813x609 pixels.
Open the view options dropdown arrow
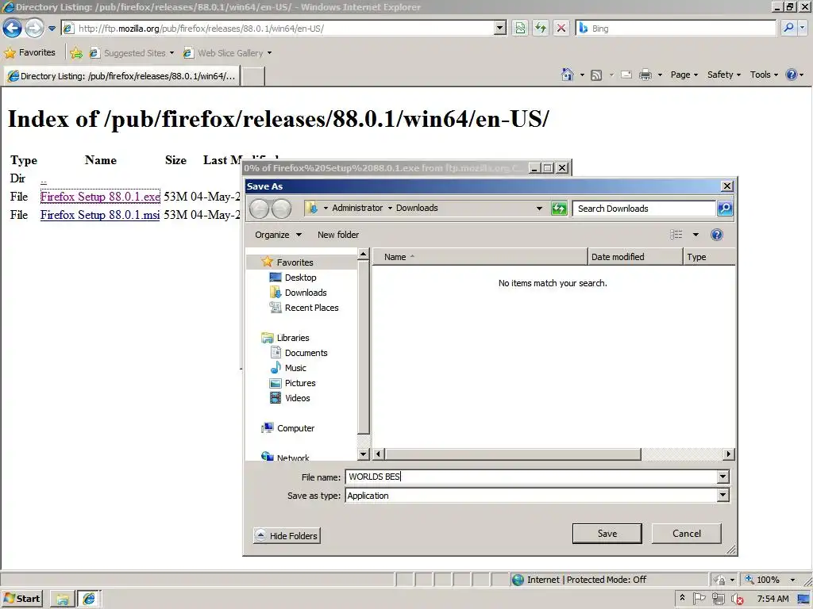click(x=695, y=235)
